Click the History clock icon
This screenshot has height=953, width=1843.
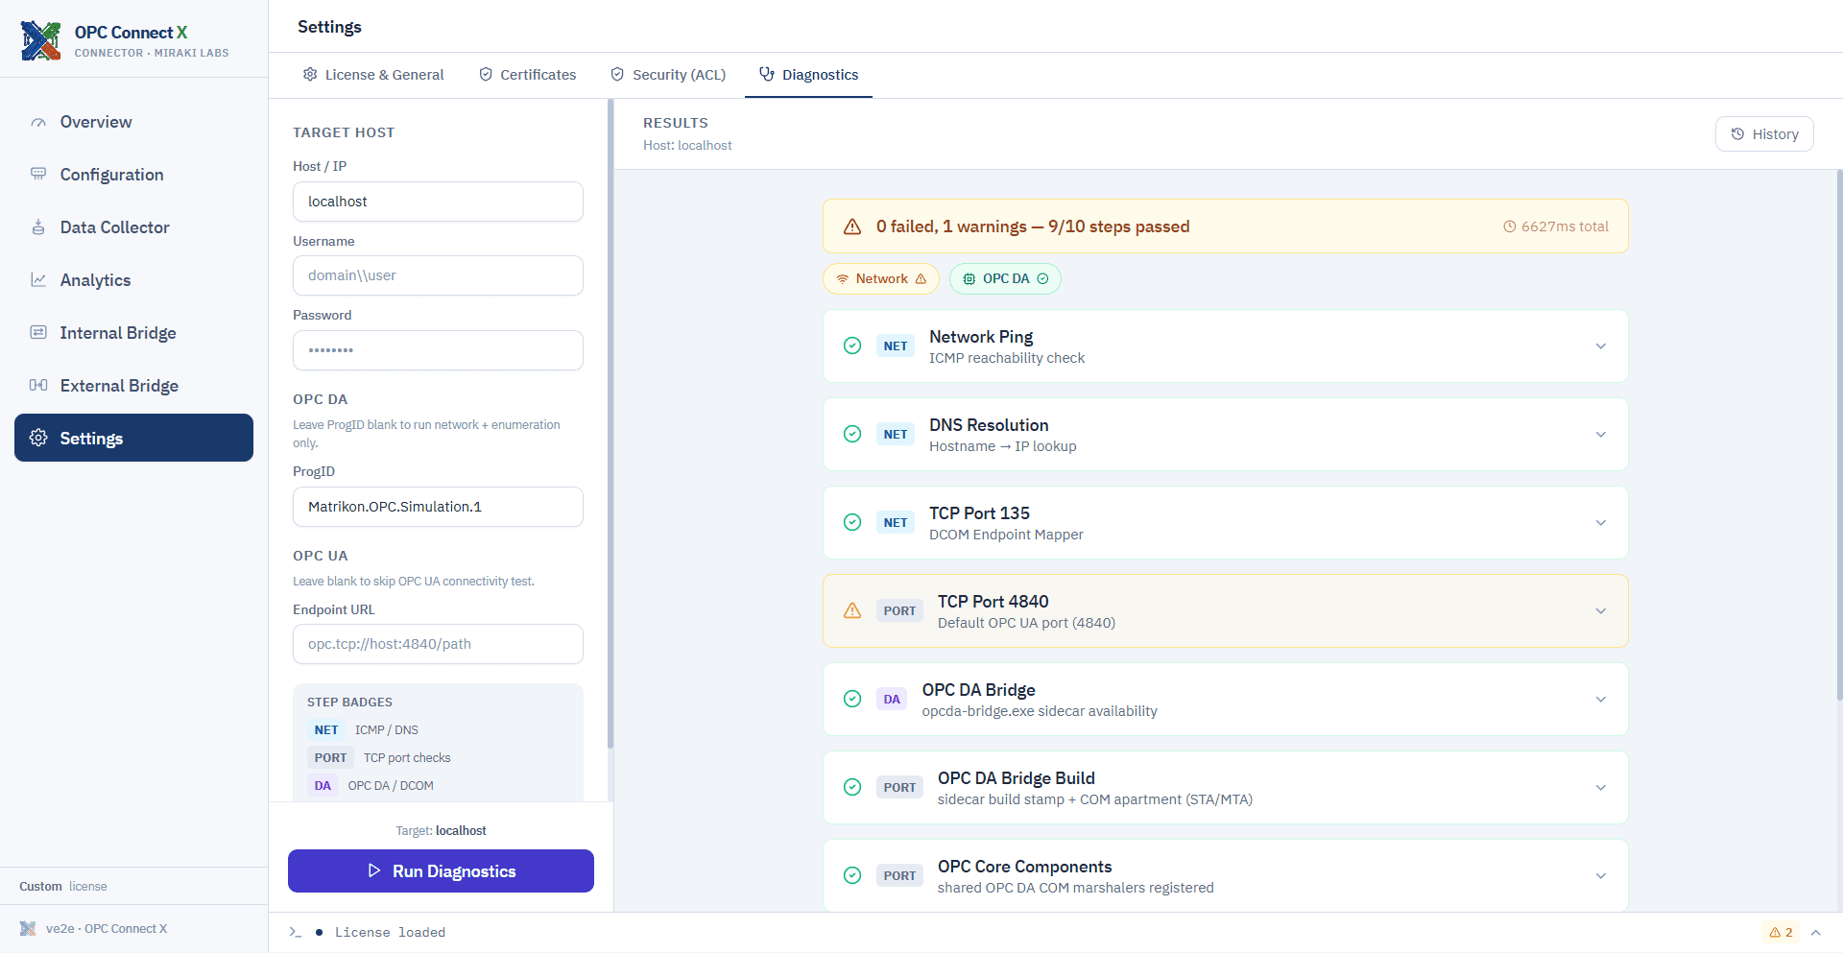(1737, 134)
